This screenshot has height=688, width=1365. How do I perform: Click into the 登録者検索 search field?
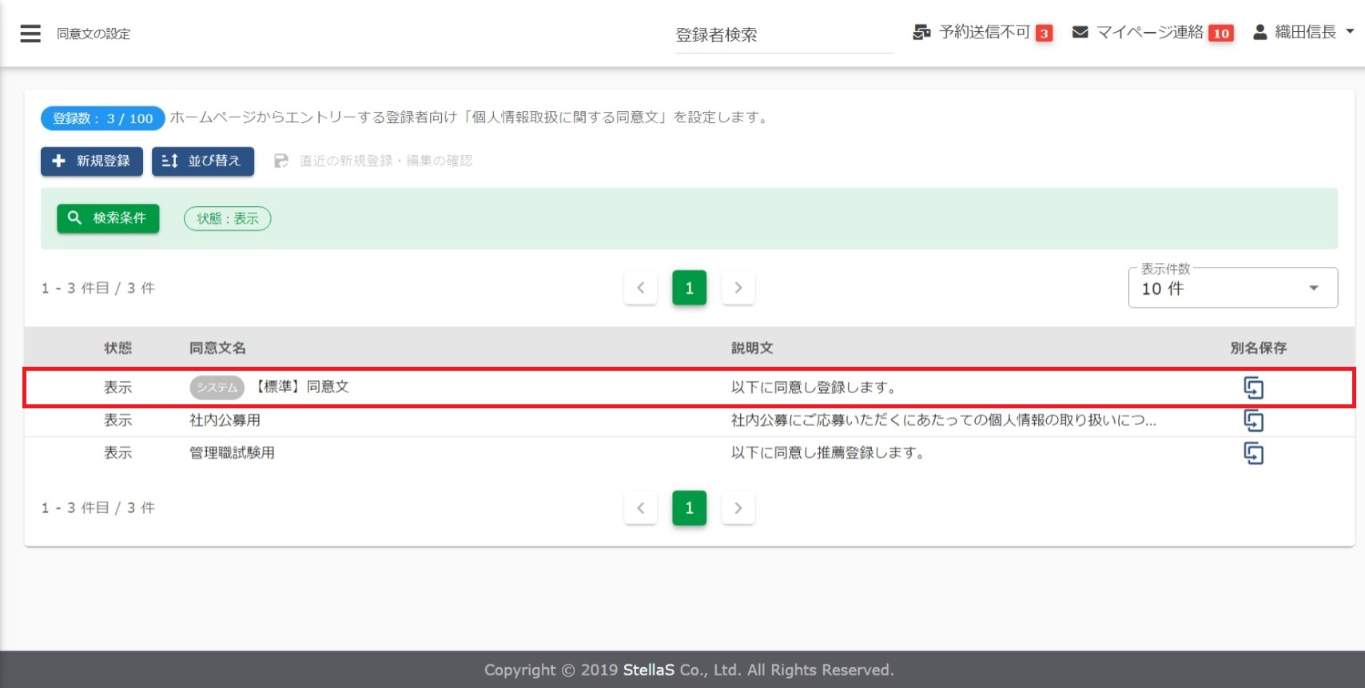tap(783, 35)
